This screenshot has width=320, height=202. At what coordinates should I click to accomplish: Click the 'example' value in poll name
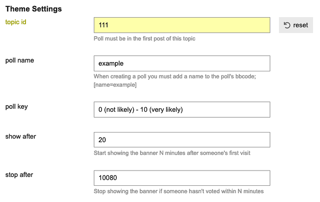pos(111,63)
